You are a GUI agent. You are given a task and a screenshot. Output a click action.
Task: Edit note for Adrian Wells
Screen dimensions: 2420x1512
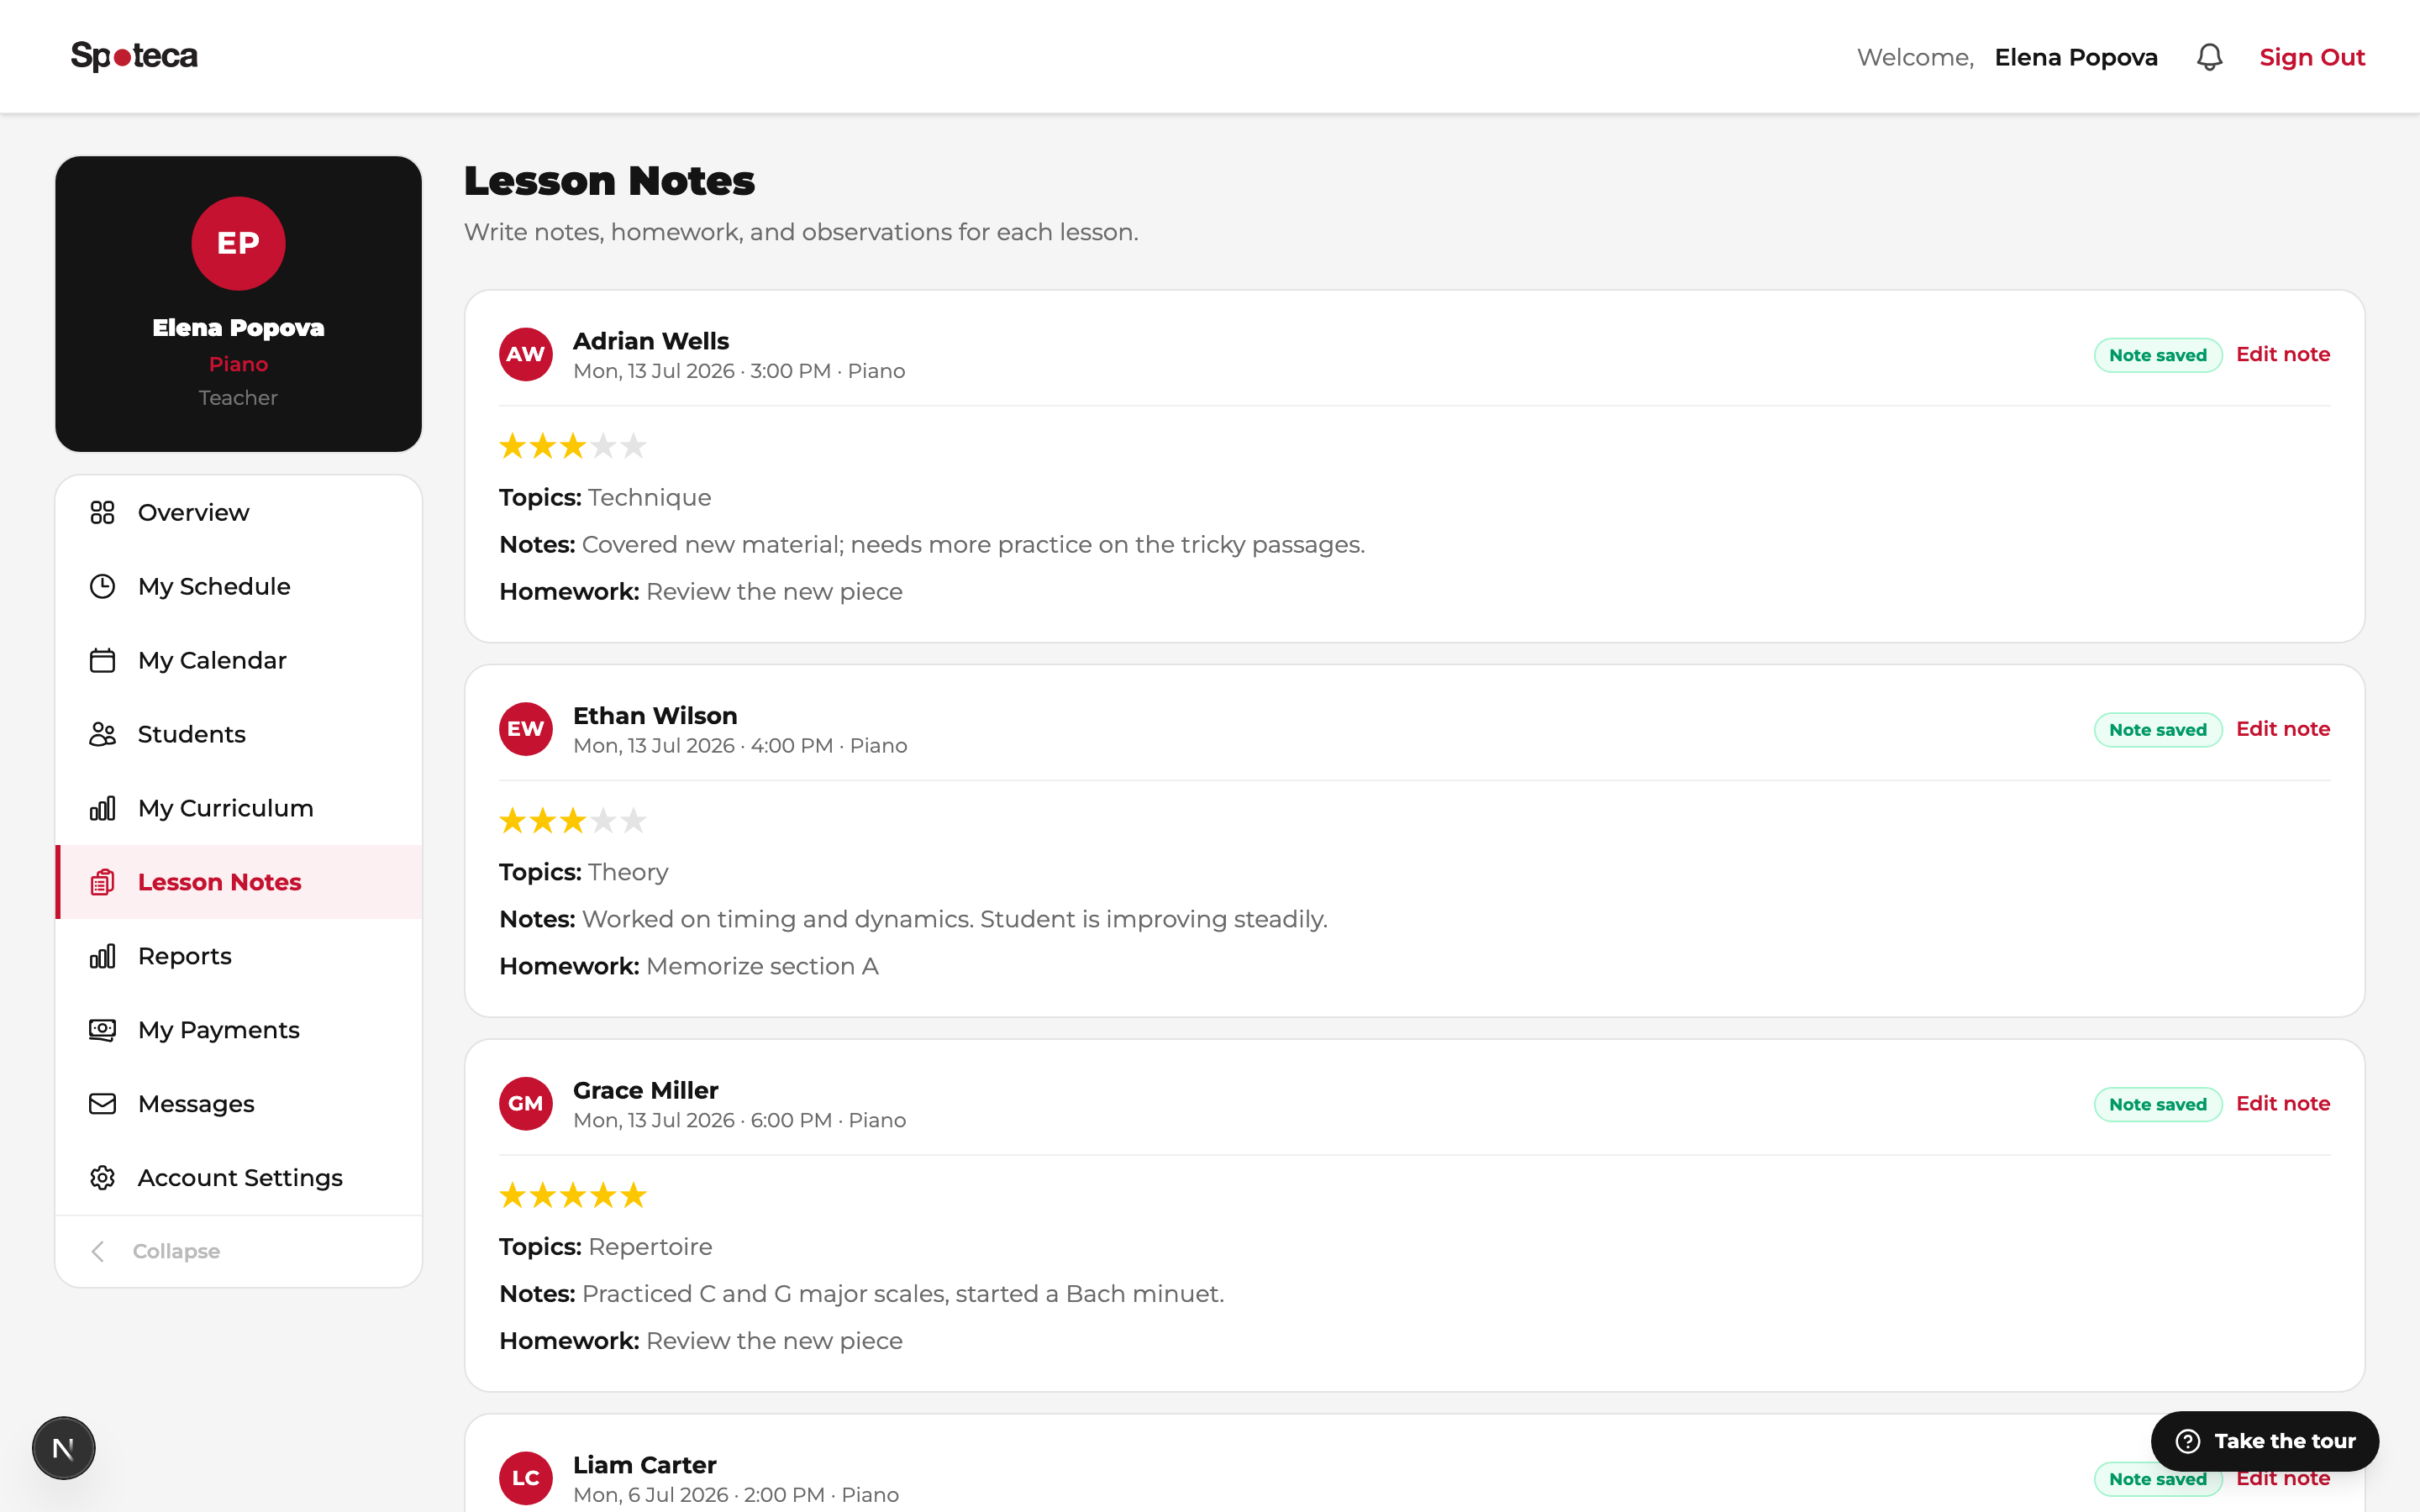point(2283,354)
